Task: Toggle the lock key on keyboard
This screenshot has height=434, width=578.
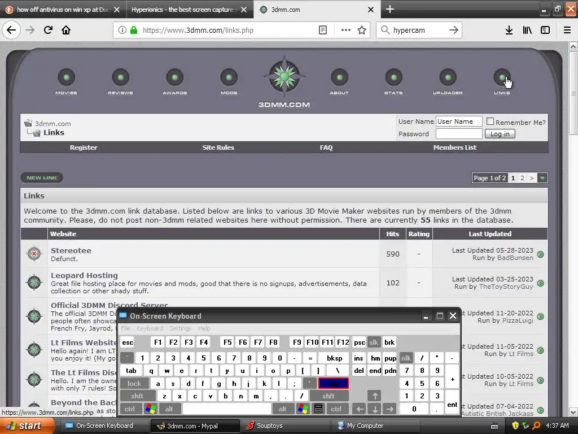Action: [134, 384]
